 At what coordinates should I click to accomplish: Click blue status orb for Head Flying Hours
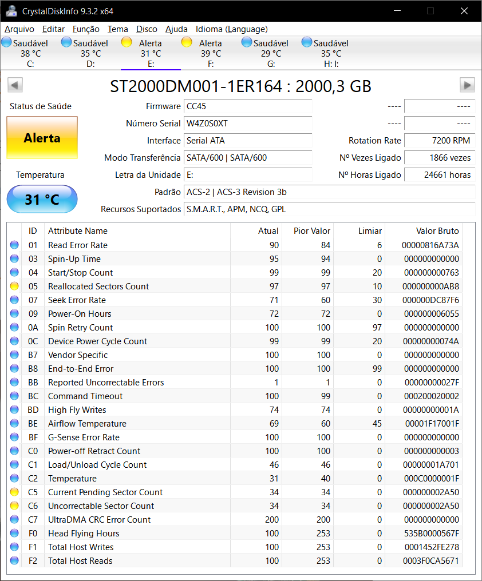click(14, 533)
